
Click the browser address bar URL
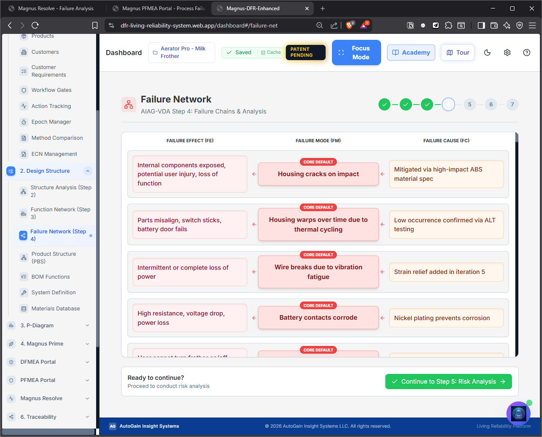pos(199,25)
